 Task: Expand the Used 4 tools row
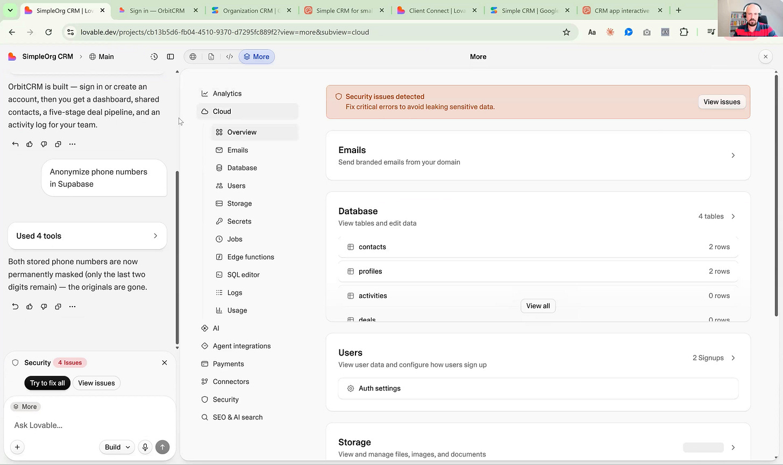pyautogui.click(x=87, y=236)
